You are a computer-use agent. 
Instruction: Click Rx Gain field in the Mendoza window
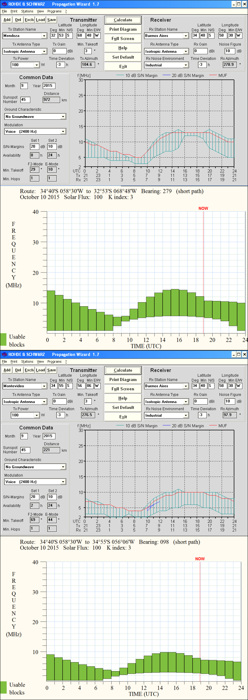(x=201, y=51)
